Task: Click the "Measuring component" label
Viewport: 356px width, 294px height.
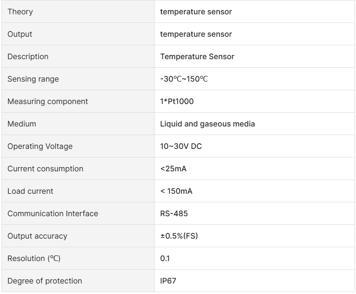Action: click(48, 101)
